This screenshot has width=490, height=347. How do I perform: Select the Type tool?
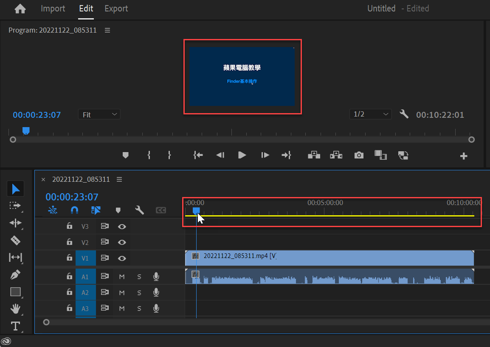15,326
